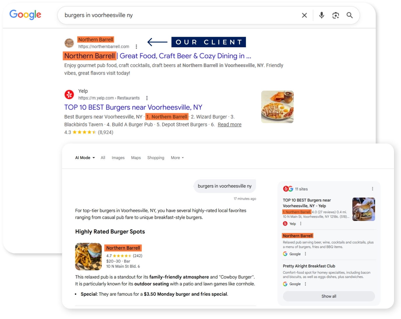The width and height of the screenshot is (401, 319).
Task: Expand the AI Mode dropdown
Action: 85,158
